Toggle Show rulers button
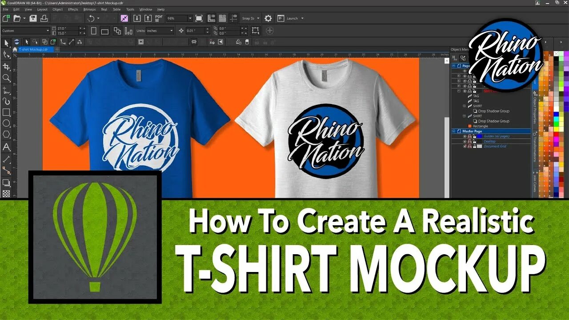Screen dimensions: 569x320 click(211, 18)
